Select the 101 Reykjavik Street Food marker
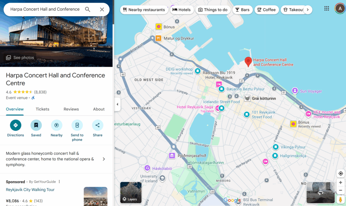The height and width of the screenshot is (206, 346). click(247, 114)
